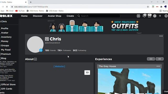Go to Home in navbar

point(24,16)
